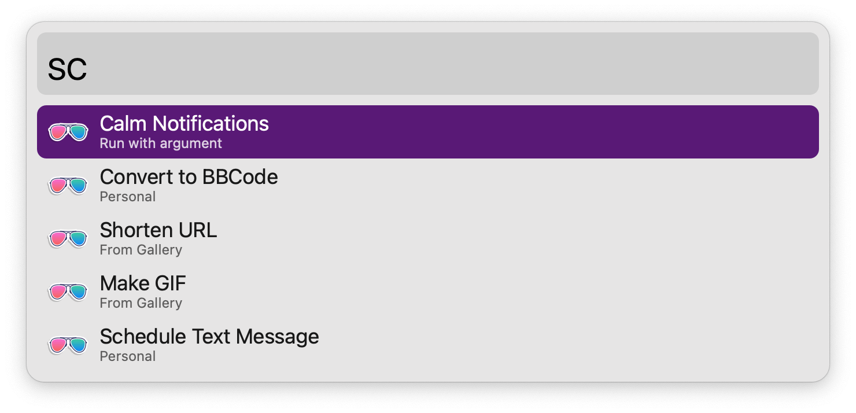Select Schedule Text Message from results

(x=428, y=345)
